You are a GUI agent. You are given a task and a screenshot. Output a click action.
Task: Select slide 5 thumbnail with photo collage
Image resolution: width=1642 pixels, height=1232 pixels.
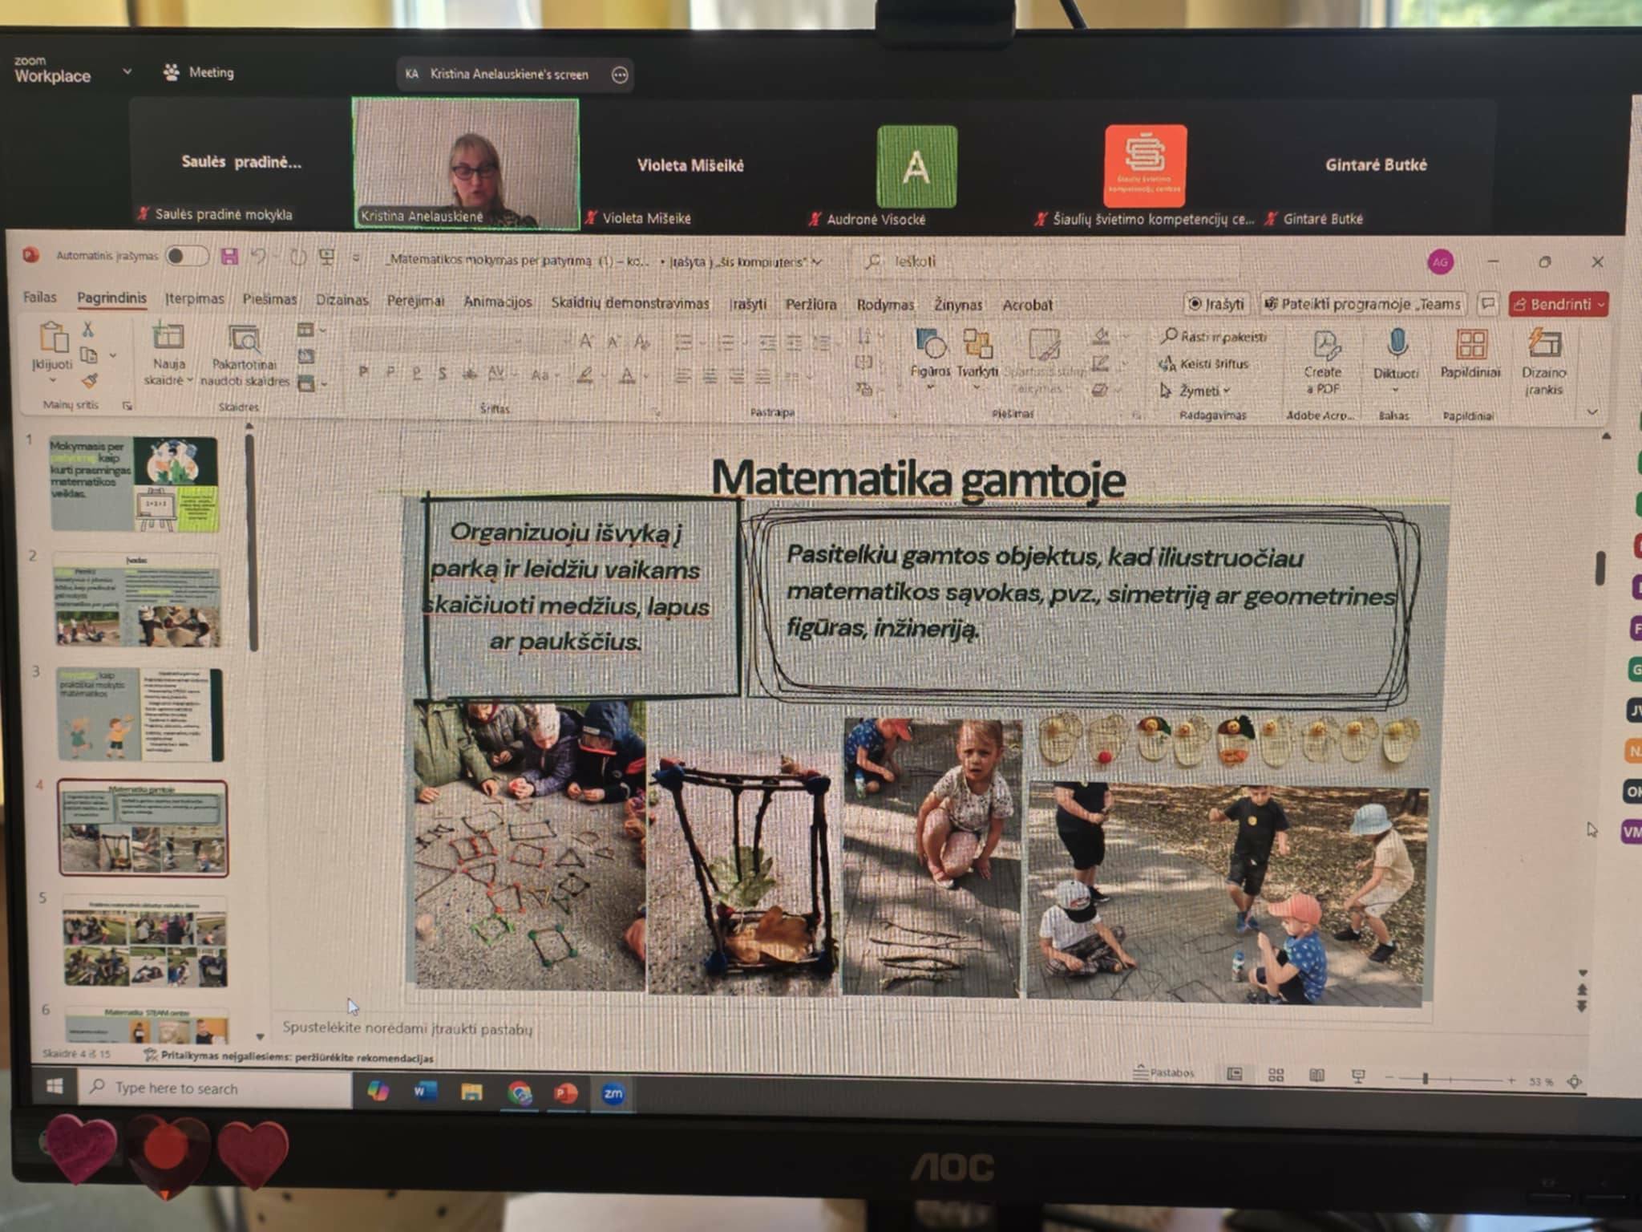145,942
